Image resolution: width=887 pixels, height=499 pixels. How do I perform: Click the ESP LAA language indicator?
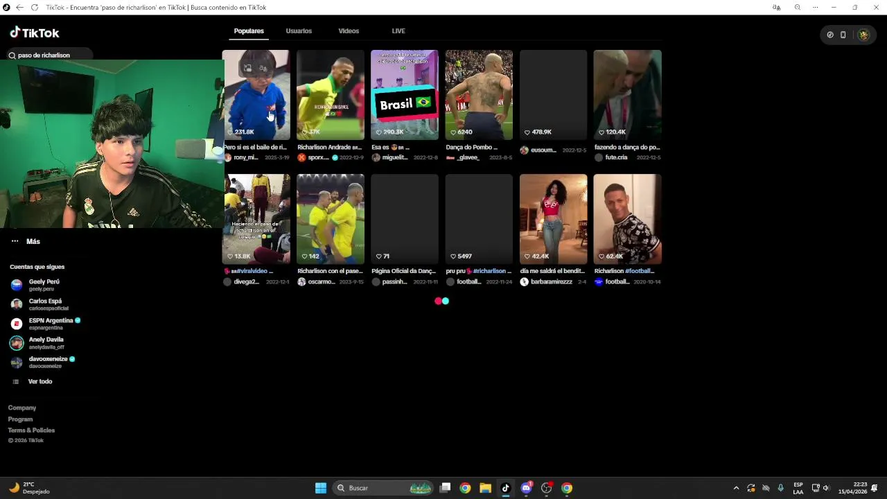798,488
